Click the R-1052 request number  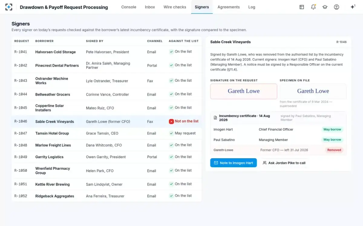point(21,196)
